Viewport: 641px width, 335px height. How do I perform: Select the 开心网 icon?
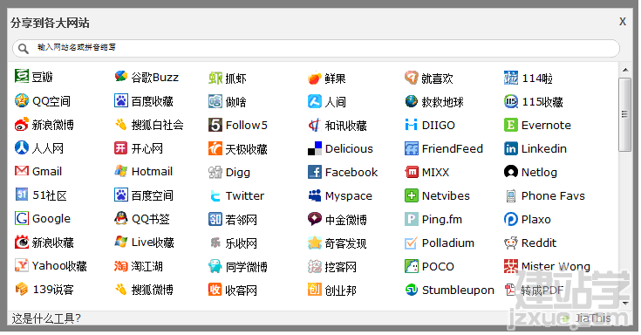coord(120,148)
